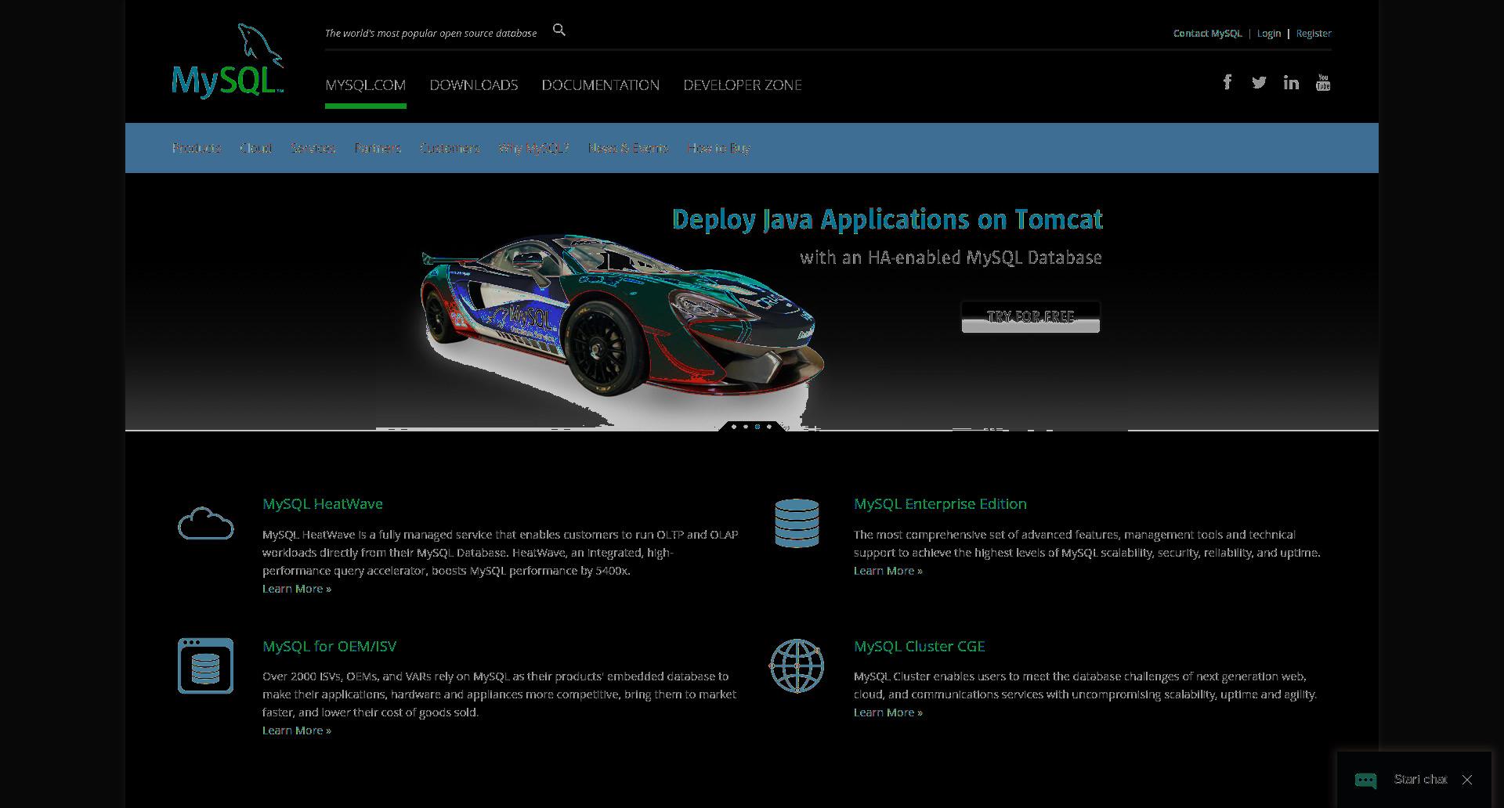Open the search magnifier icon
Image resolution: width=1504 pixels, height=808 pixels.
(559, 30)
